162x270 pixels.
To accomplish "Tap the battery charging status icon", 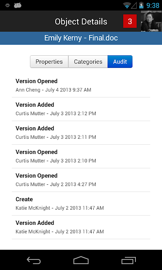I will coord(141,5).
